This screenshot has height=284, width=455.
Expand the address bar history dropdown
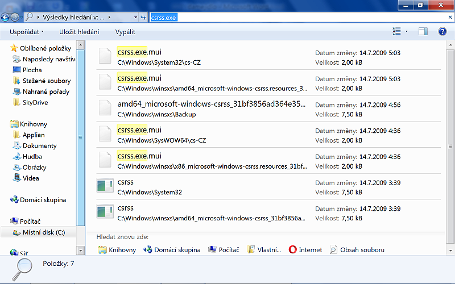[135, 18]
